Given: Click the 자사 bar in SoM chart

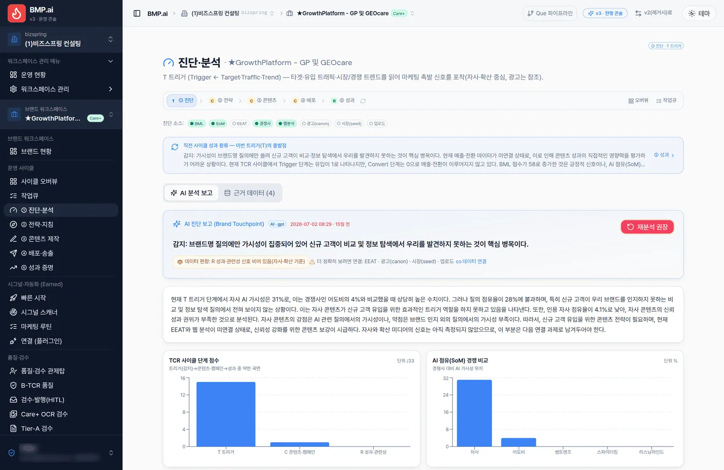Looking at the screenshot, I should click(474, 413).
